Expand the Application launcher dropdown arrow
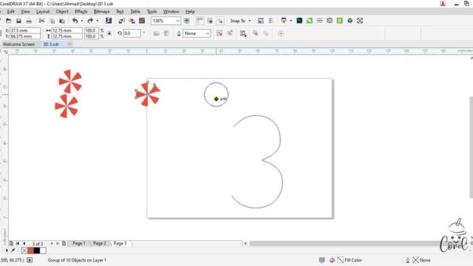 point(290,21)
